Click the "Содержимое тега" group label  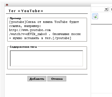pyautogui.click(x=23, y=47)
